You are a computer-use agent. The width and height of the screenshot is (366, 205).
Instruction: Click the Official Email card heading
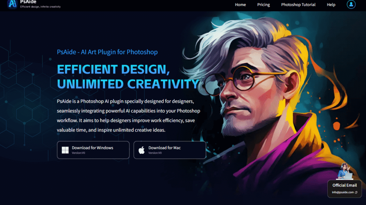[345, 185]
